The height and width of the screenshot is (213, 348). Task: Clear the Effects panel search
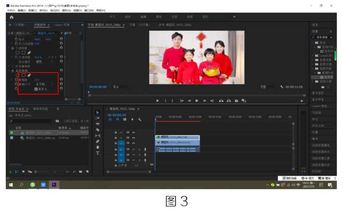[331, 38]
